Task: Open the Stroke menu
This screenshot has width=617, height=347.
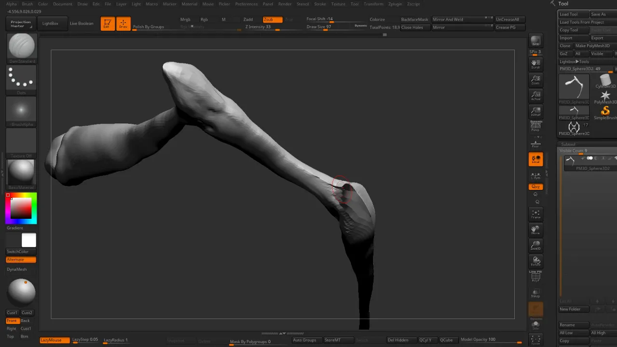Action: coord(320,4)
